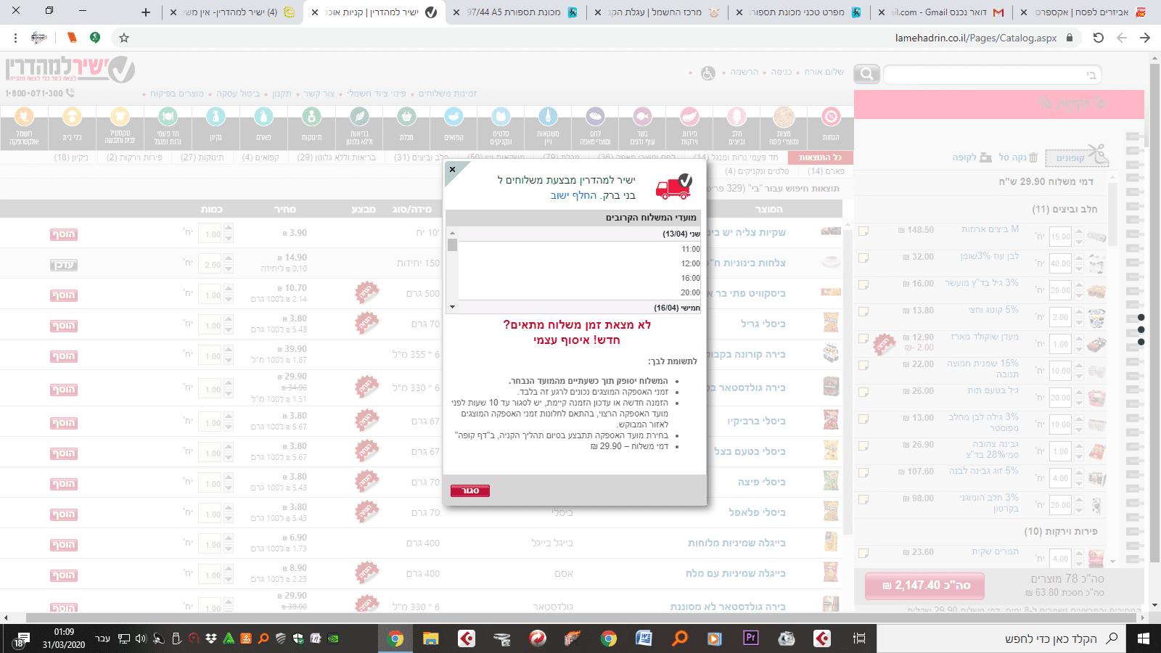Empty the cart via the נקה סל trash icon
This screenshot has width=1161, height=653.
coord(1033,157)
